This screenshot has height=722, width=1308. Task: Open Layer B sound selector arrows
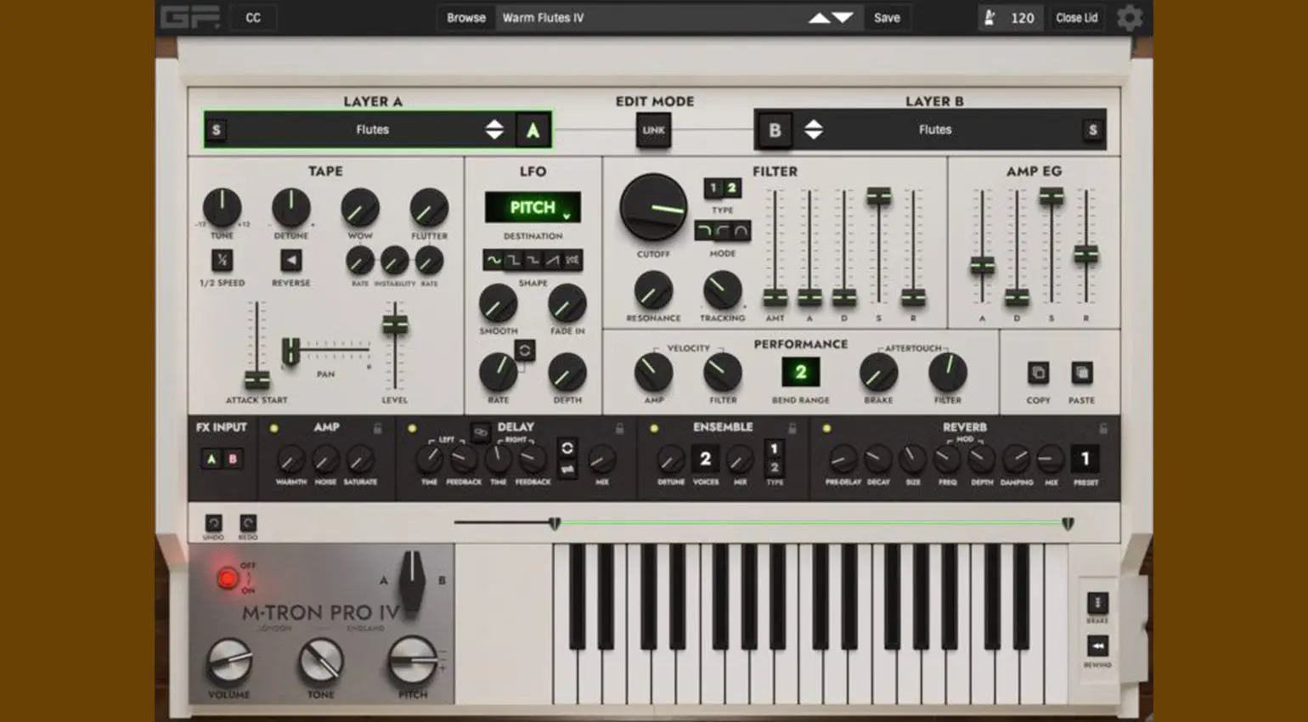click(x=814, y=130)
